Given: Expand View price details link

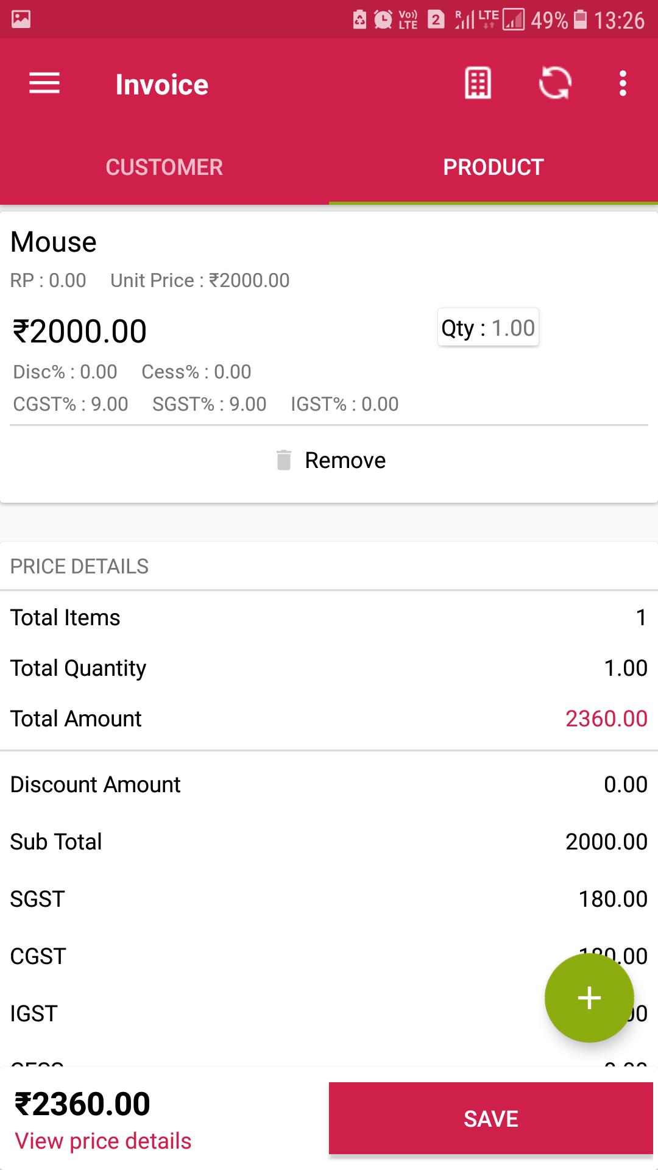Looking at the screenshot, I should 103,1141.
